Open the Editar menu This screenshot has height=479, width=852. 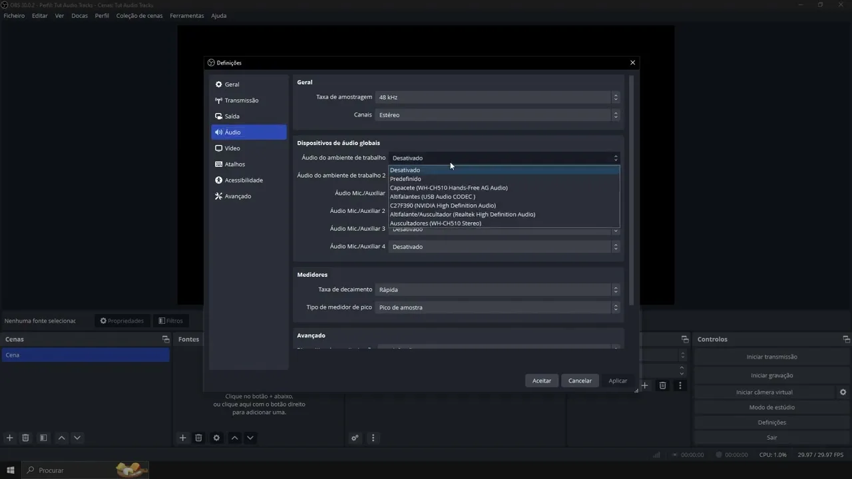pos(40,15)
